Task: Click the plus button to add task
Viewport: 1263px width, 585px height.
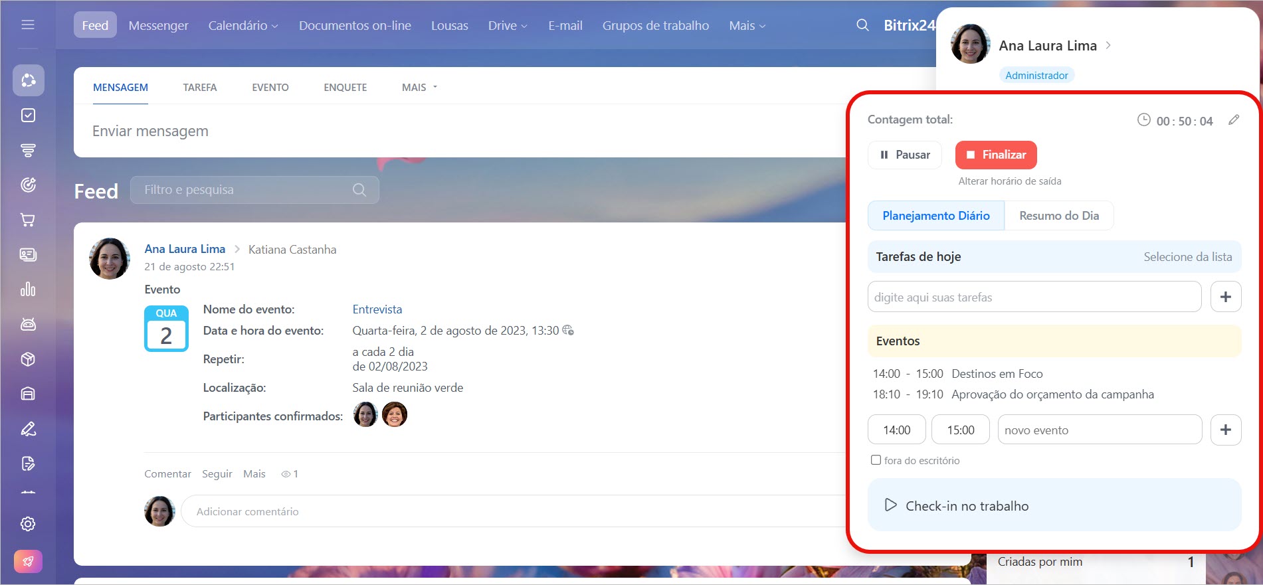Action: point(1225,297)
